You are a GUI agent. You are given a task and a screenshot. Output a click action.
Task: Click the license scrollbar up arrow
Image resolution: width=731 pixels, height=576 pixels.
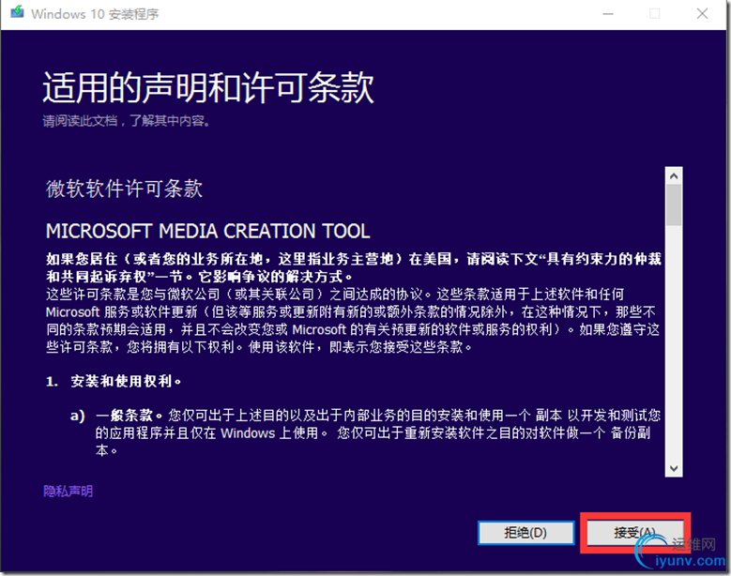673,176
